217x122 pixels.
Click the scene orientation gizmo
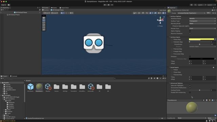click(x=160, y=20)
